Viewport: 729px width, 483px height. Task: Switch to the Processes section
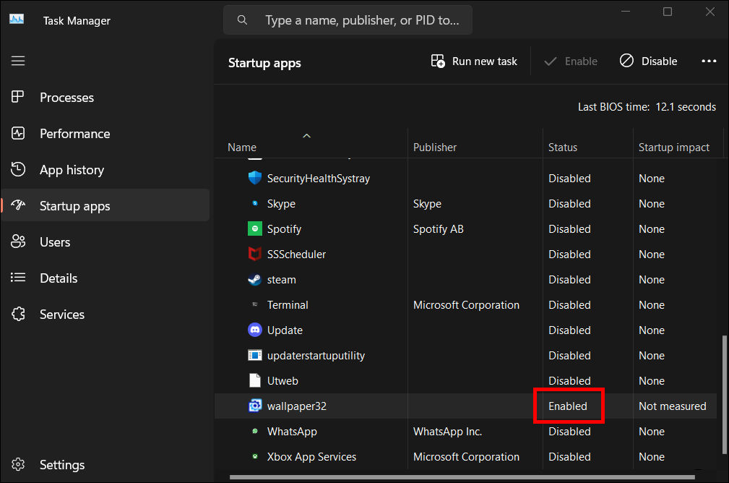coord(66,97)
